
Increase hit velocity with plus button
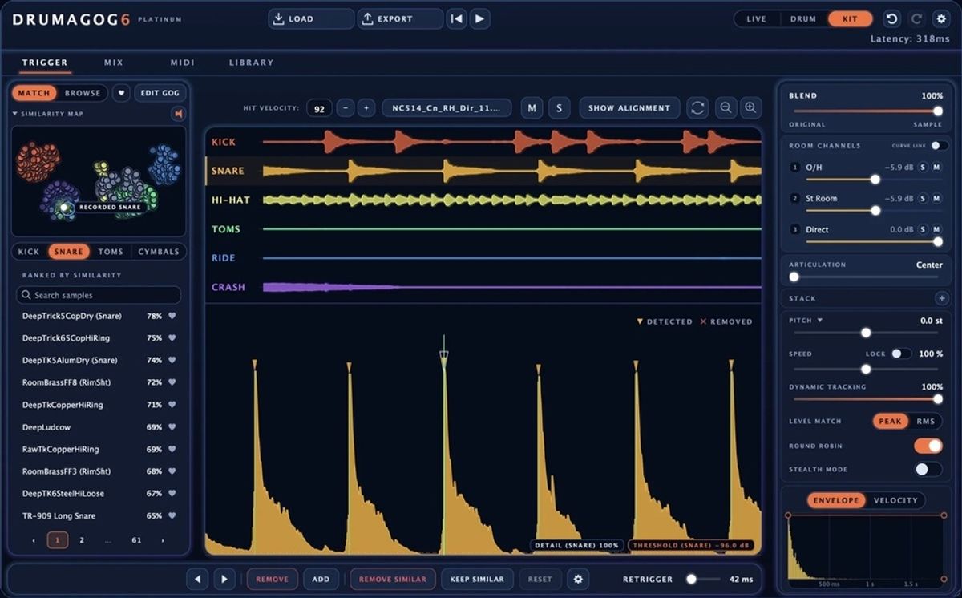(366, 108)
